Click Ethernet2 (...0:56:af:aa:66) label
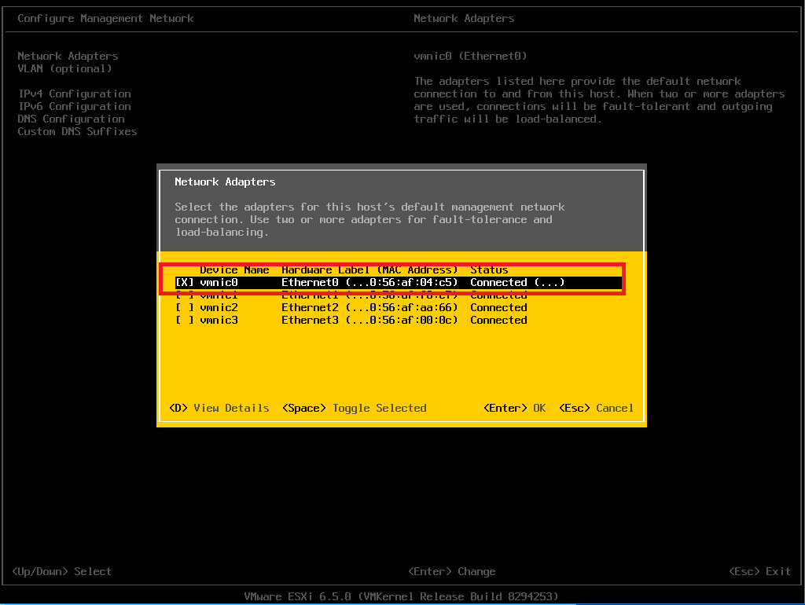805x605 pixels. click(369, 308)
